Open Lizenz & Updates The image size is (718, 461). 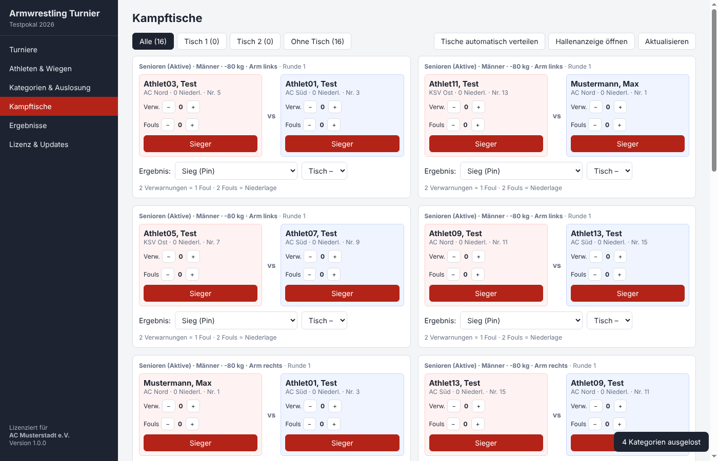click(x=59, y=144)
